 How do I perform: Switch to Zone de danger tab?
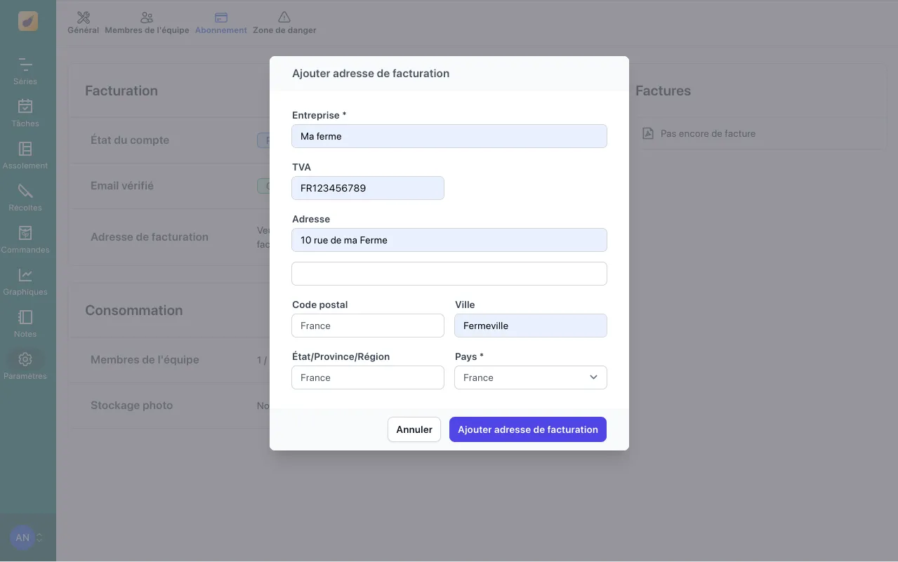click(x=284, y=22)
